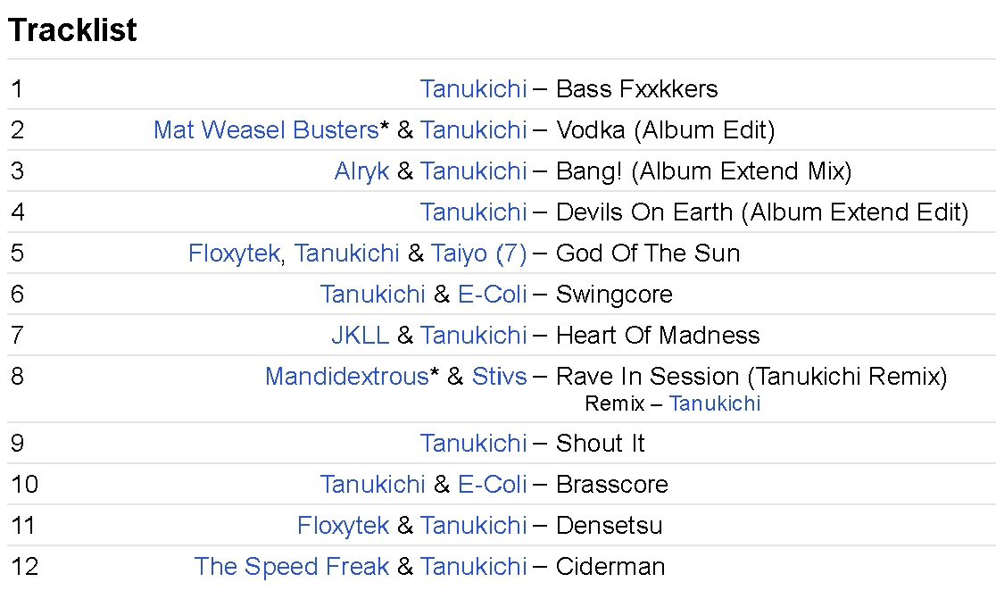The height and width of the screenshot is (607, 996).
Task: Open the Mandidextrous artist link
Action: coord(346,377)
